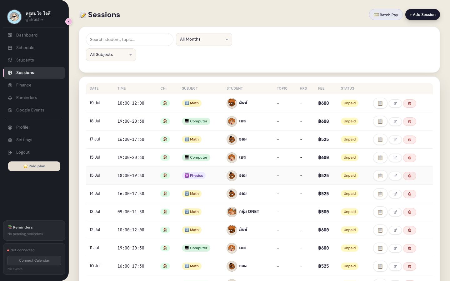The width and height of the screenshot is (450, 281).
Task: Delete the 17 Jul session
Action: pyautogui.click(x=409, y=140)
